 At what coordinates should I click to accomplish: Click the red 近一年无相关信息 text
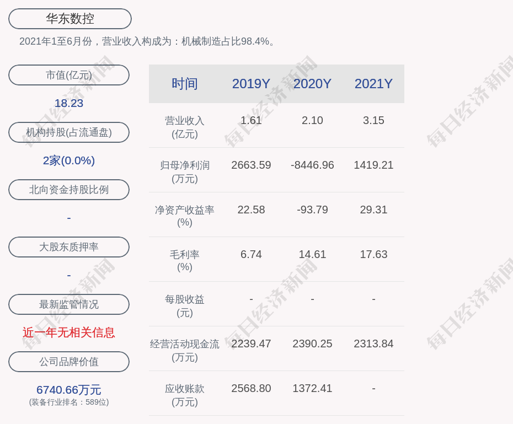tap(69, 332)
